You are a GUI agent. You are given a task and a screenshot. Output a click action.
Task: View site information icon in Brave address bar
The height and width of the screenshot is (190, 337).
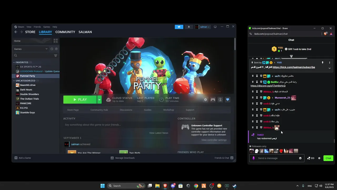(251, 34)
